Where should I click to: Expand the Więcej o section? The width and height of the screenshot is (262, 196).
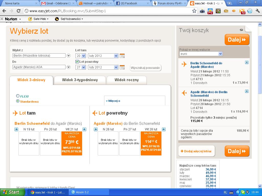click(x=113, y=101)
